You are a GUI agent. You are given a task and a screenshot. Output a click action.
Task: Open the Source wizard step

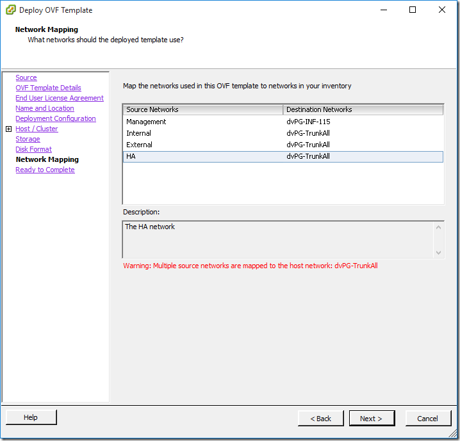click(26, 77)
